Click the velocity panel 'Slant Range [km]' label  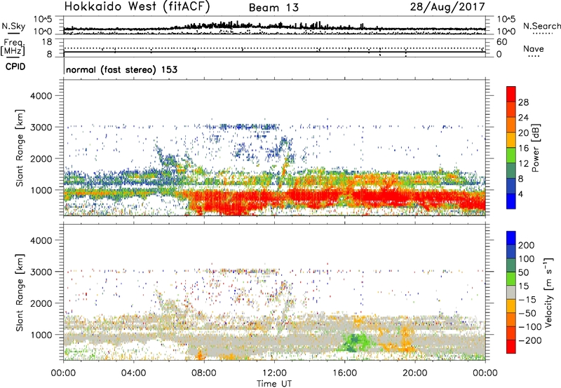click(20, 293)
